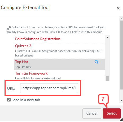Focus the URL input field
This screenshot has height=122, width=123.
(x=49, y=88)
